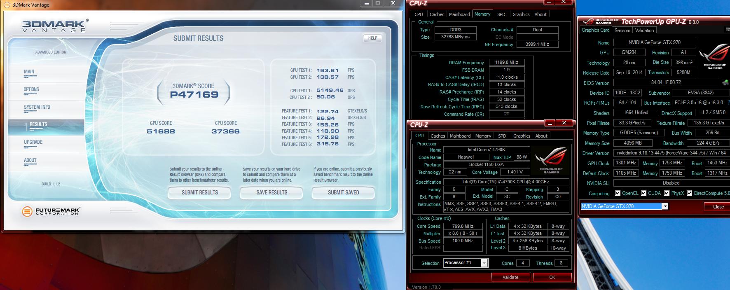Viewport: 730px width, 290px height.
Task: Click the ROG logo in CPU-Z processor panel
Action: (551, 160)
